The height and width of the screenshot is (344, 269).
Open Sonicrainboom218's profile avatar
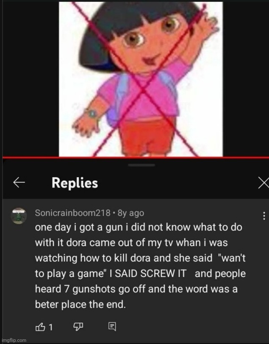pos(19,216)
